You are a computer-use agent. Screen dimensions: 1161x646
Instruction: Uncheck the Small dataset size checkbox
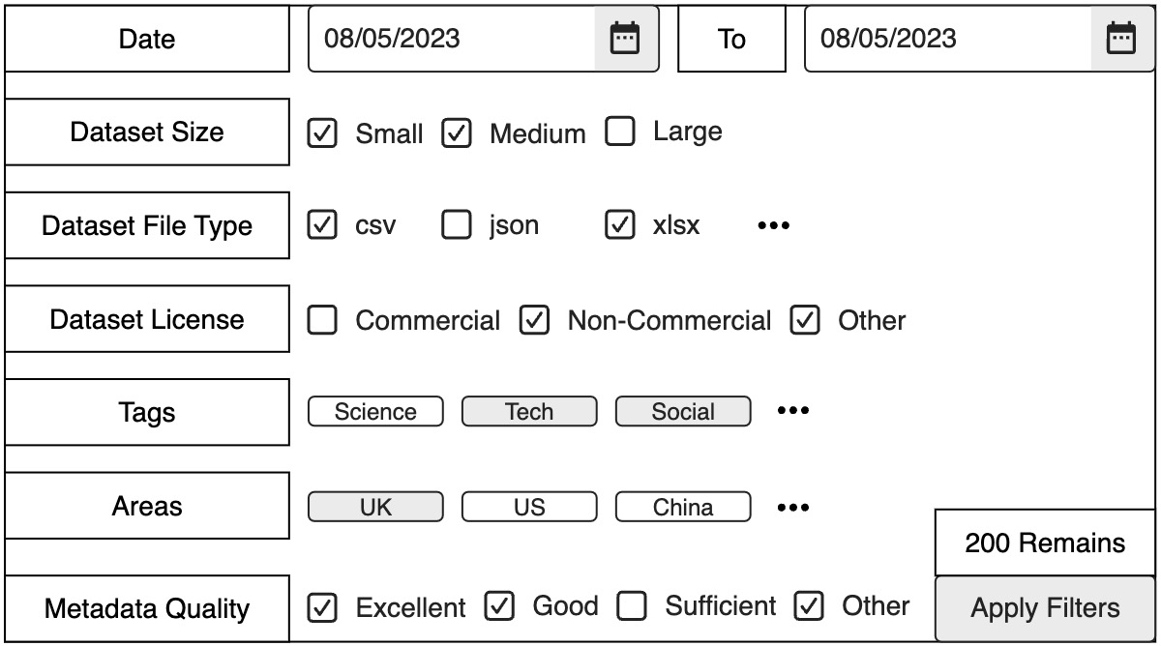[322, 132]
